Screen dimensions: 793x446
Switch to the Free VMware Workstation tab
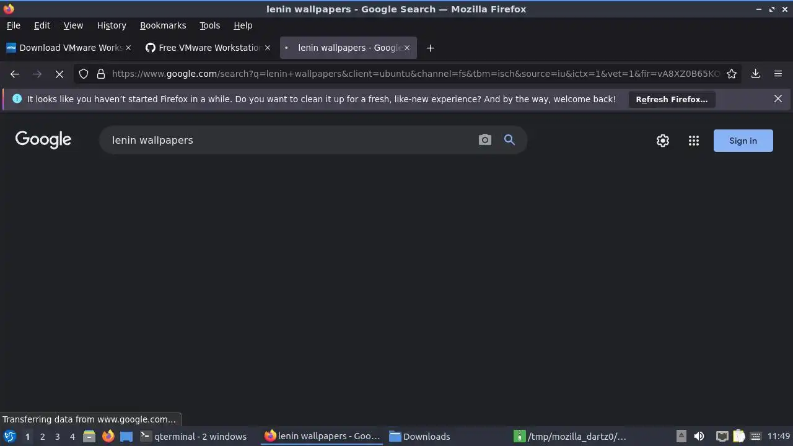pos(208,48)
